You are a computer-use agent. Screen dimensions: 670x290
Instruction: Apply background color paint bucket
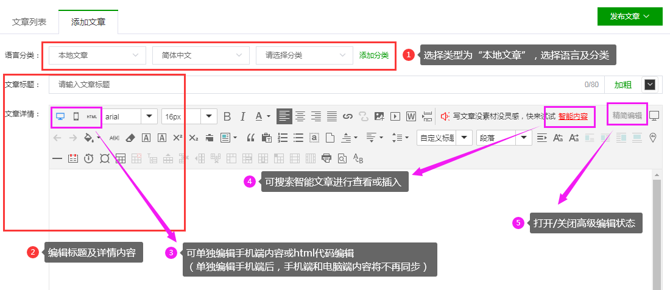(x=88, y=138)
